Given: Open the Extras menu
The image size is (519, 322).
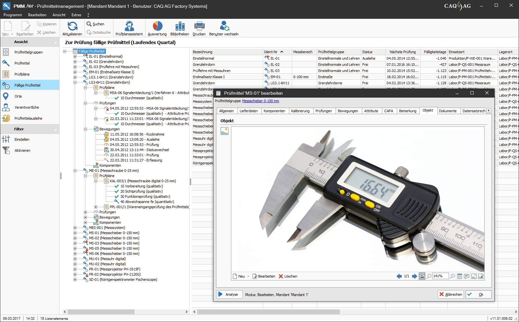Looking at the screenshot, I should pos(76,15).
